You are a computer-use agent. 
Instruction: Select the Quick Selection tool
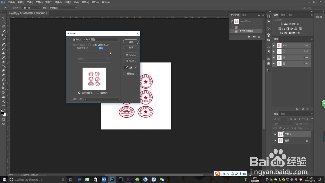tap(3, 31)
